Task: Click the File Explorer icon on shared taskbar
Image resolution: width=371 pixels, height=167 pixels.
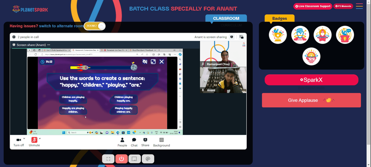Action: pyautogui.click(x=112, y=133)
